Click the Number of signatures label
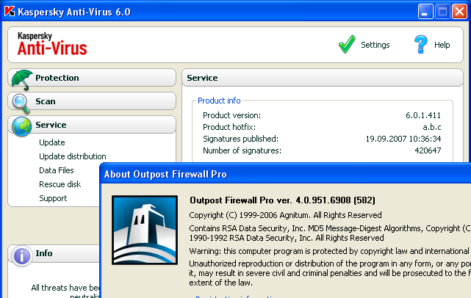Viewport: 471px width, 298px height. [x=242, y=150]
